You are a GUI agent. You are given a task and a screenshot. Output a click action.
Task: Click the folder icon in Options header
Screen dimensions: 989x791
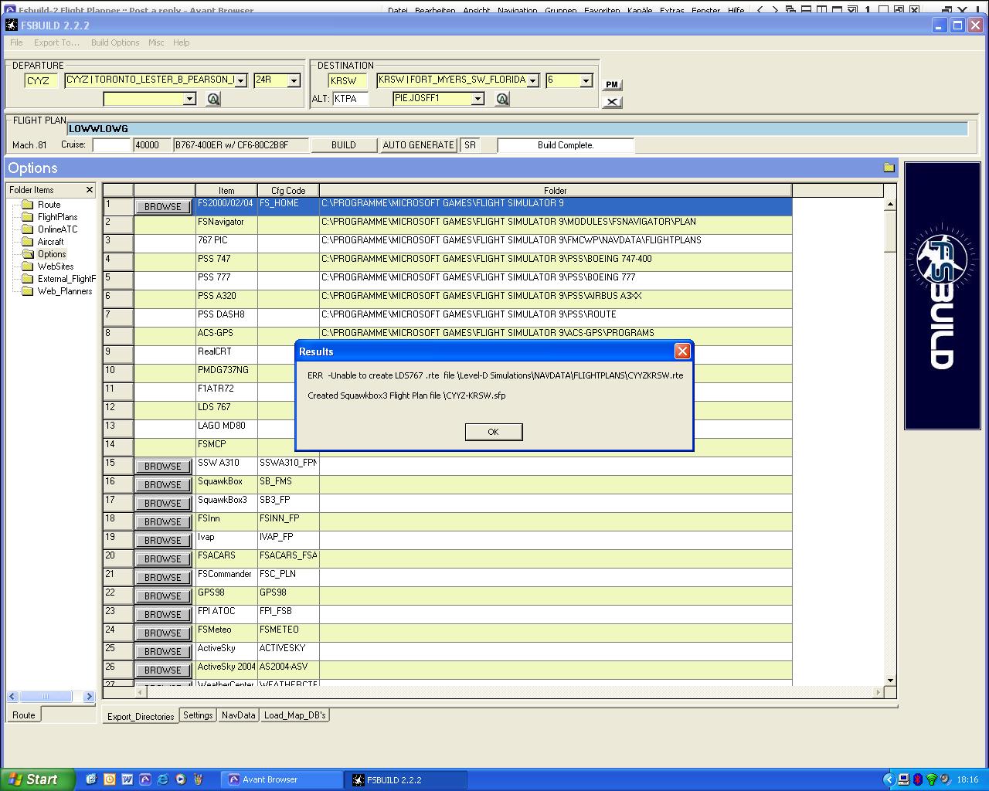(x=889, y=168)
